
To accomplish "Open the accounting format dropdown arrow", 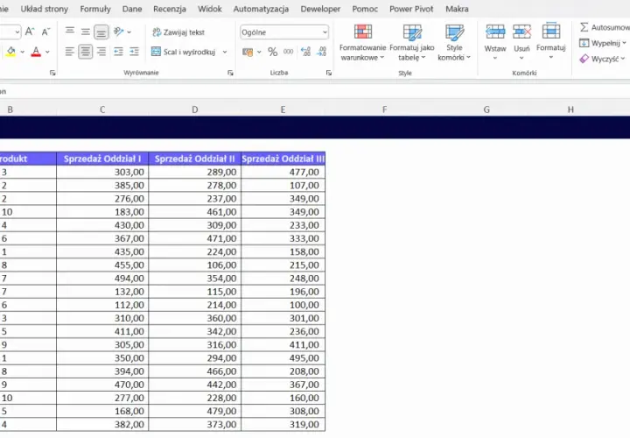I will click(x=259, y=52).
